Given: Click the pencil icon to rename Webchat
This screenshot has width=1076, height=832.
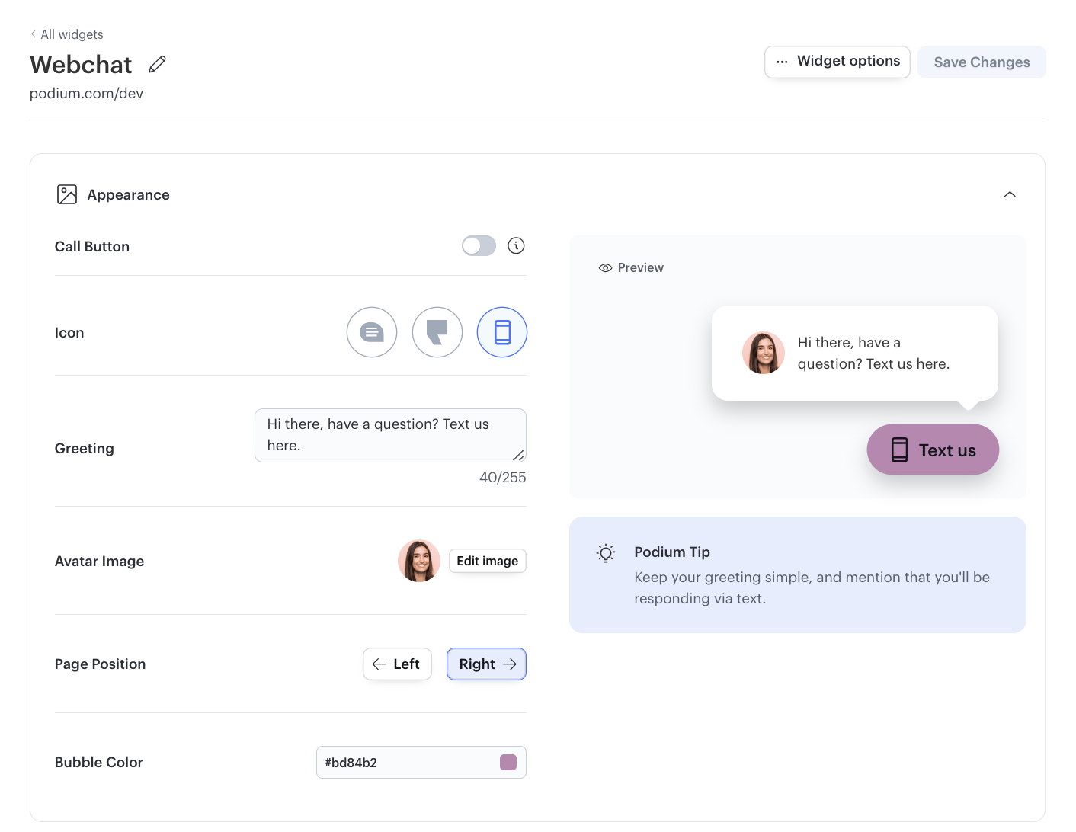Looking at the screenshot, I should pyautogui.click(x=157, y=63).
